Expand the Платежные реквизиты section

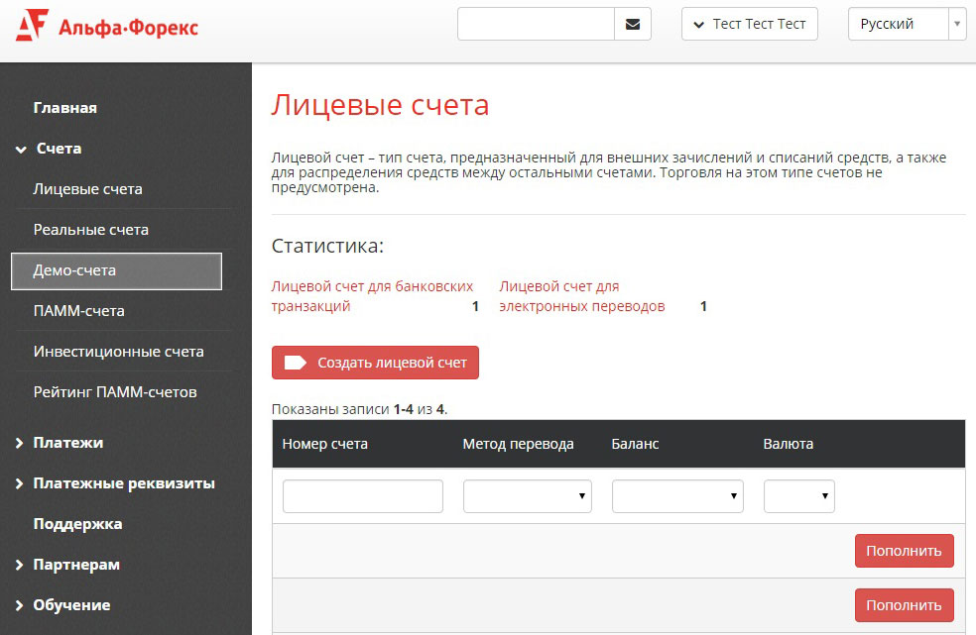[123, 483]
